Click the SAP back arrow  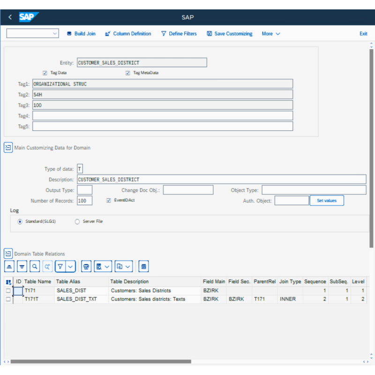[10, 17]
